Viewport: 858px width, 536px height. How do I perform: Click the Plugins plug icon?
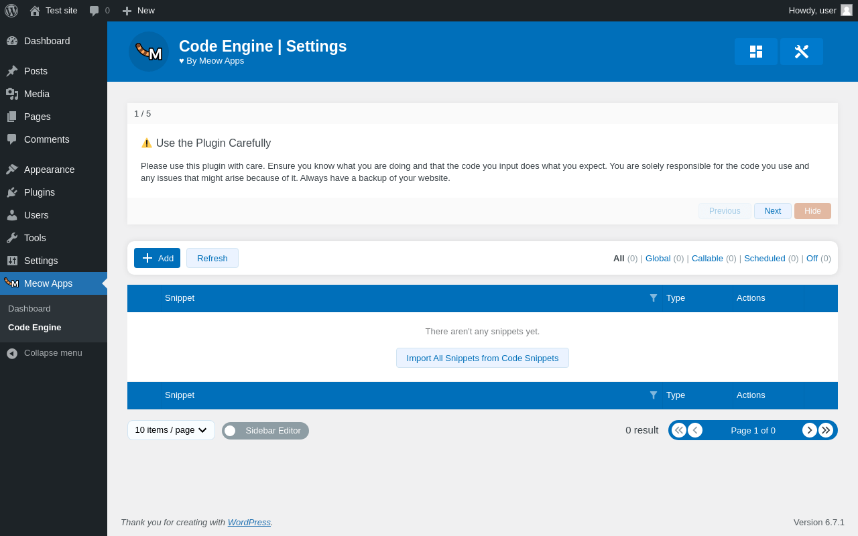pos(12,192)
